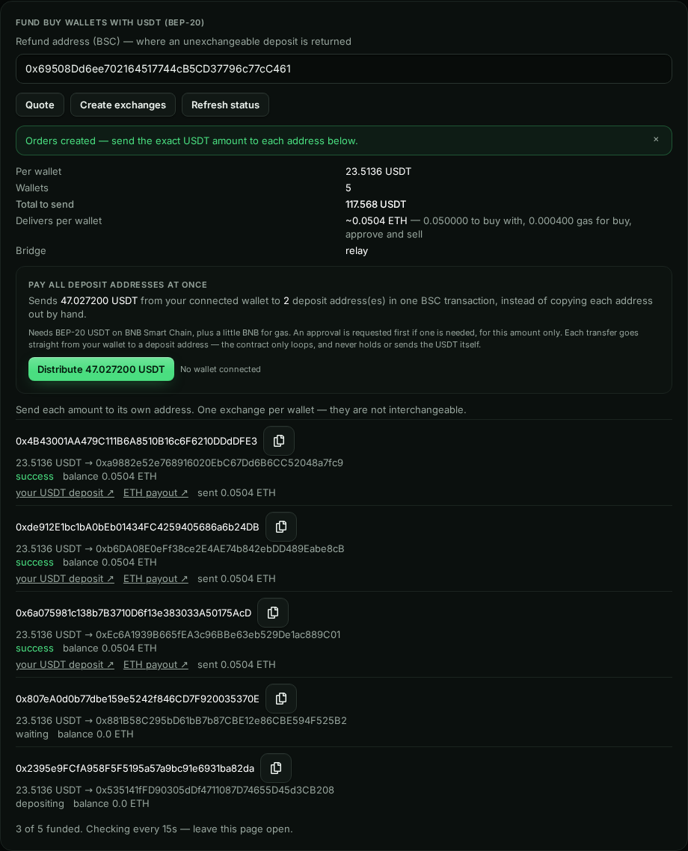Copy deposit address 0x6a075981c138b7B3710D6f13e383033A50175AcD
This screenshot has width=688, height=851.
coord(273,613)
